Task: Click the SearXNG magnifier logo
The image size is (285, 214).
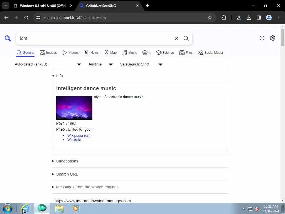Action: (x=8, y=38)
